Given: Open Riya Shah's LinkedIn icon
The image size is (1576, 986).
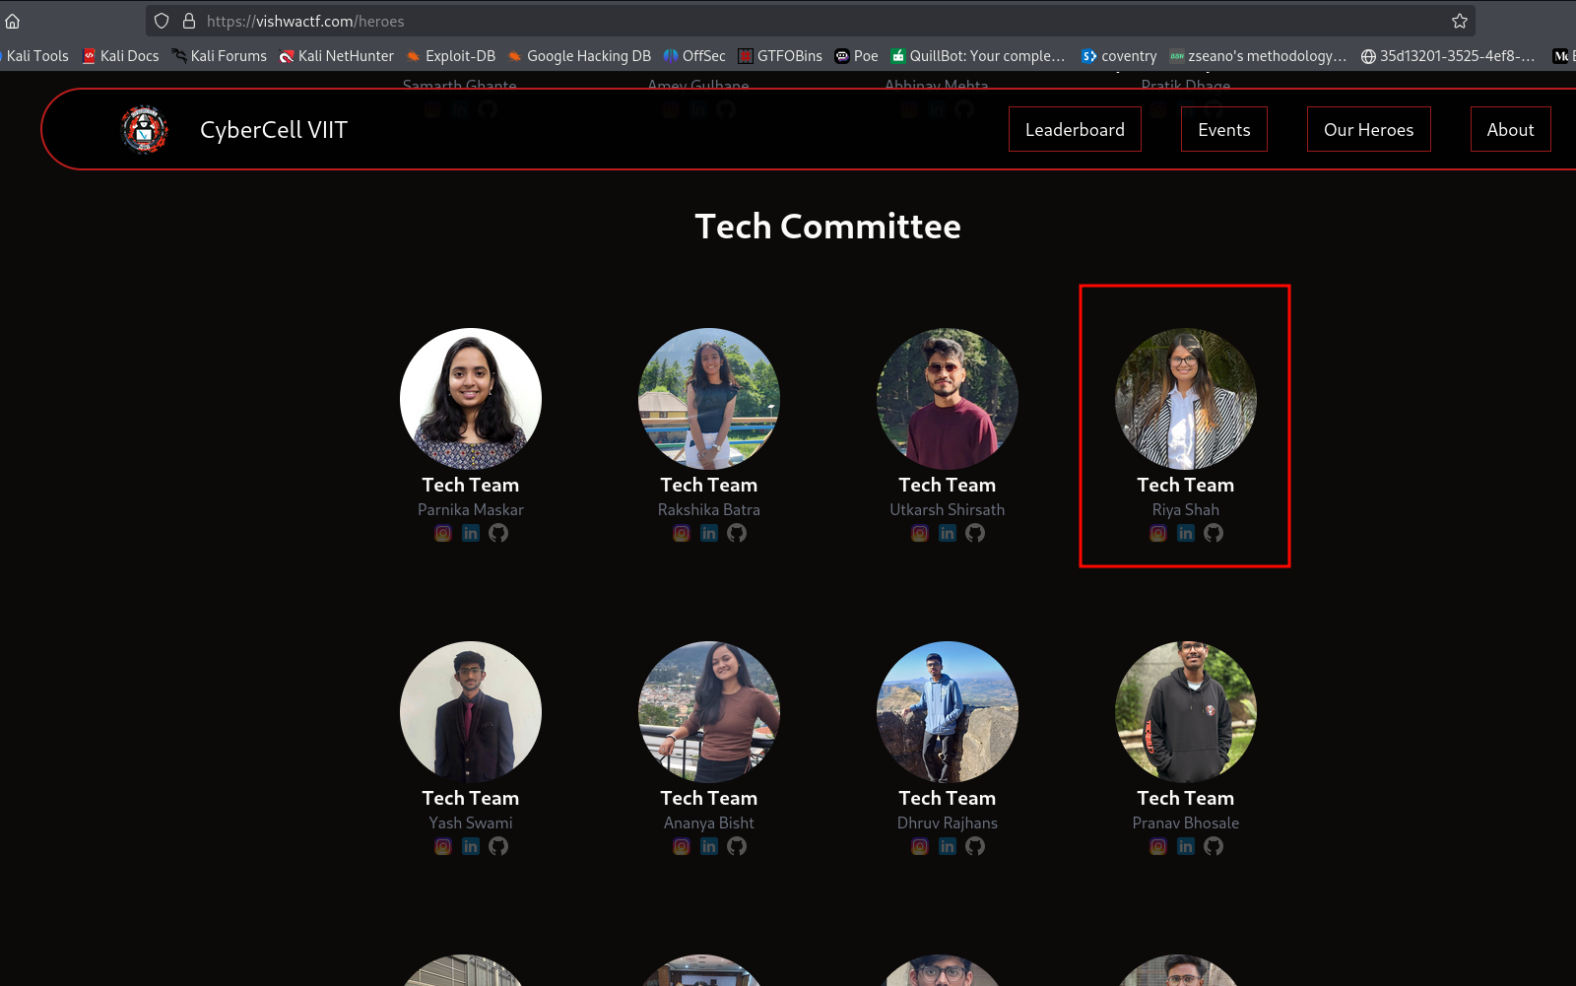Looking at the screenshot, I should tap(1186, 533).
